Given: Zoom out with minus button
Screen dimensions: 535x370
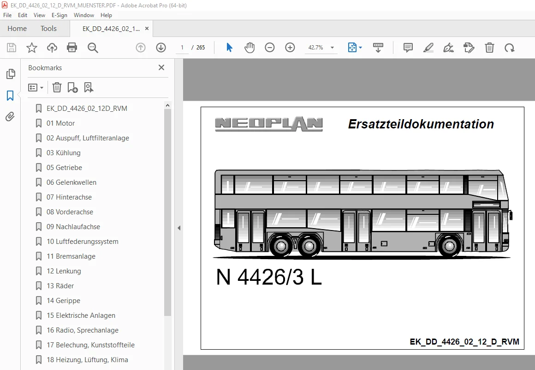Looking at the screenshot, I should tap(269, 48).
